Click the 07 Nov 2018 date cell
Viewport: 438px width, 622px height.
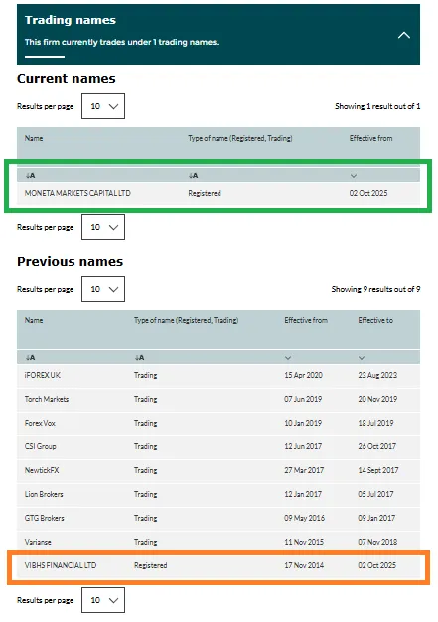pos(377,542)
